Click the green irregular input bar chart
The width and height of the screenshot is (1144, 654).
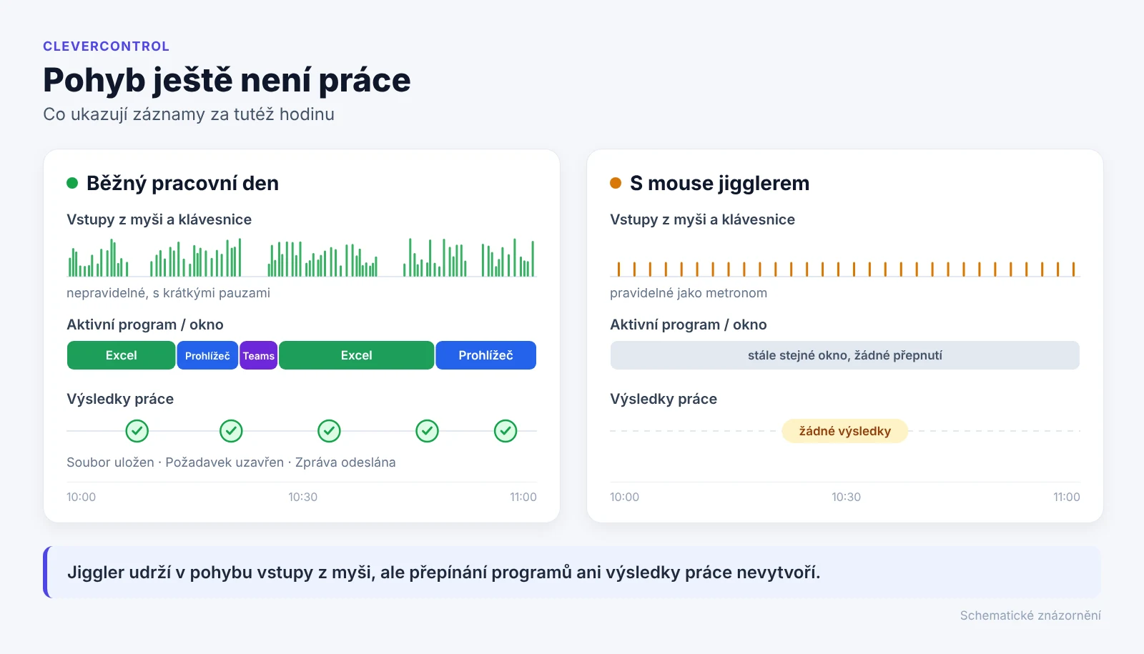coord(302,257)
